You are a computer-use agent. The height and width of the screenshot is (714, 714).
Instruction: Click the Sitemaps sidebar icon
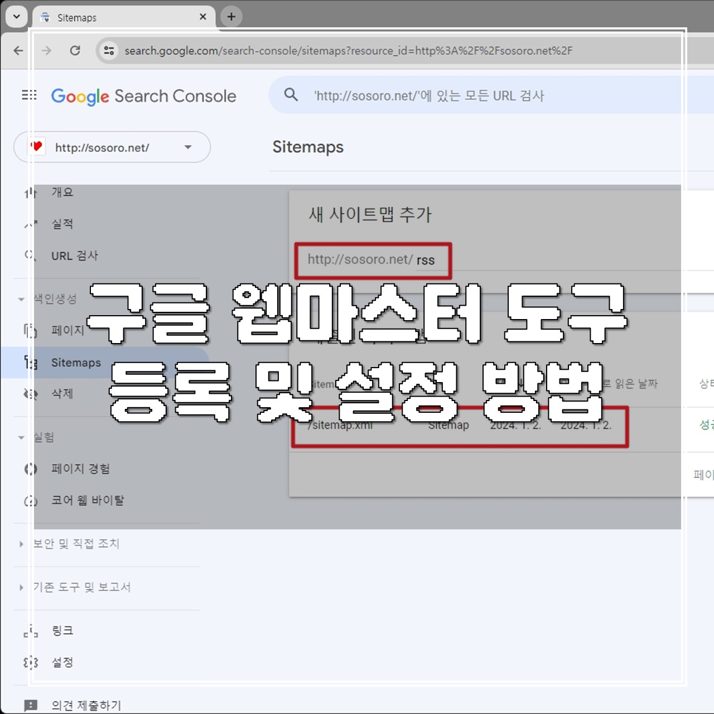coord(30,363)
